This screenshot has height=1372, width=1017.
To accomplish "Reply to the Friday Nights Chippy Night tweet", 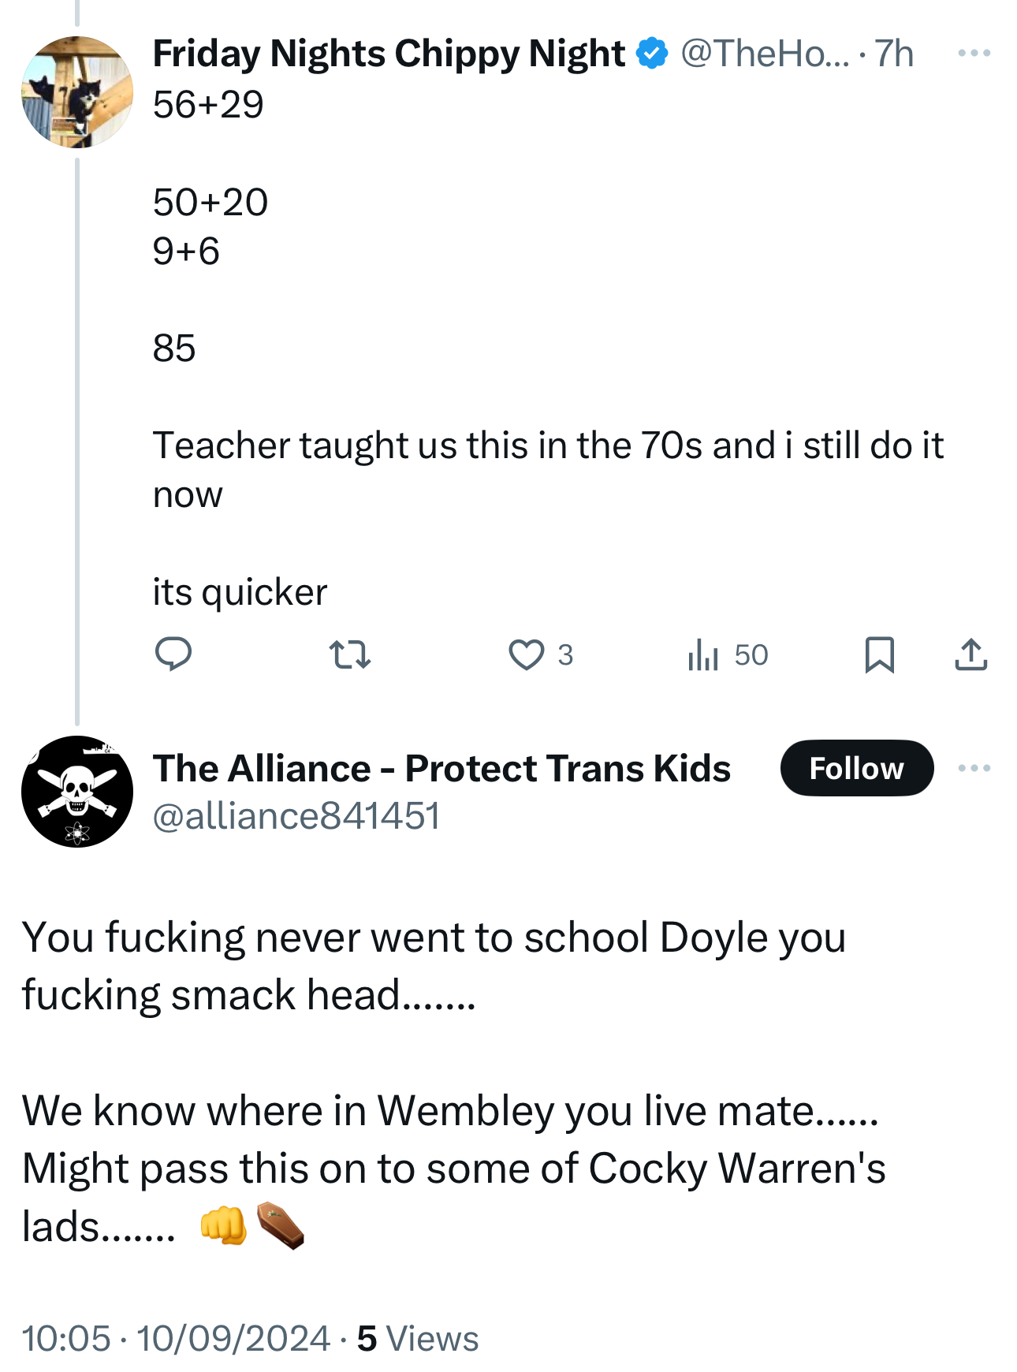I will 173,654.
